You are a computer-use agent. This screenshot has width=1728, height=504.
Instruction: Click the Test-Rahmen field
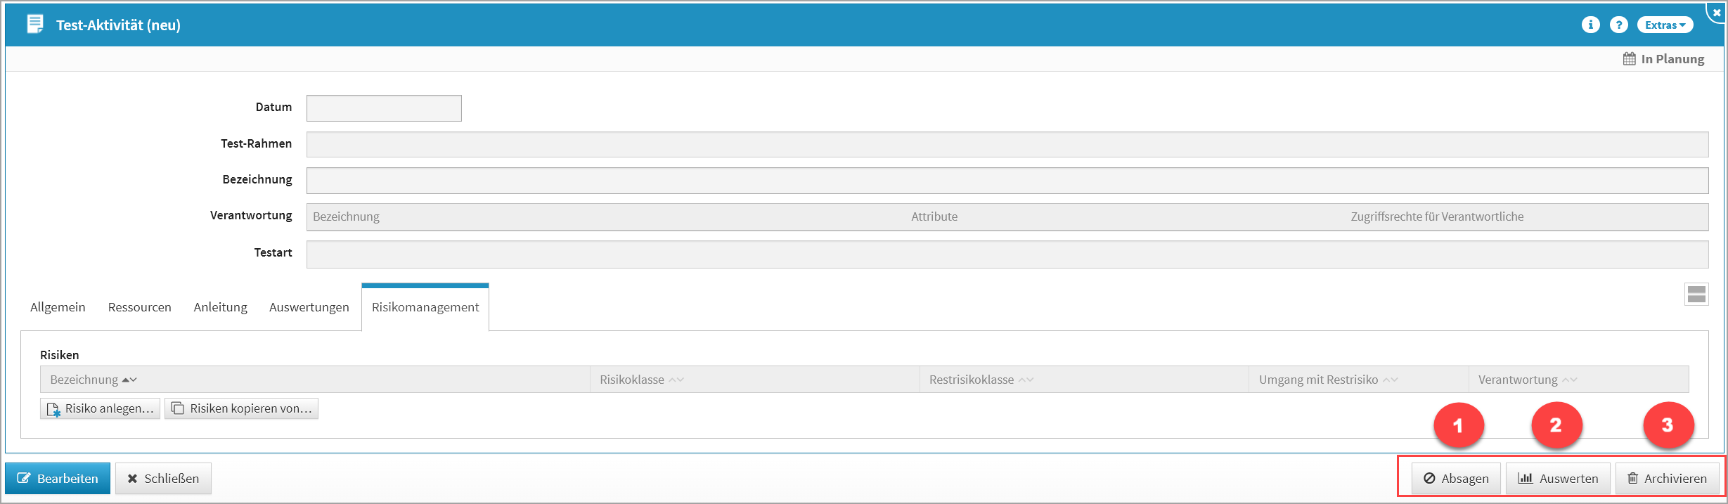pos(1007,144)
